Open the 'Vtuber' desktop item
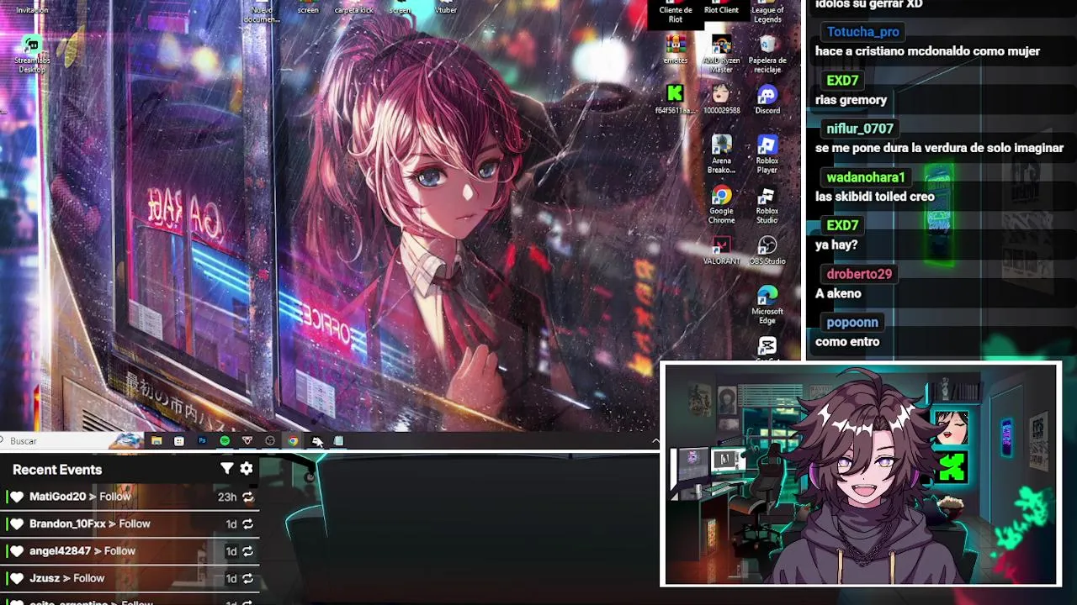 pyautogui.click(x=445, y=8)
